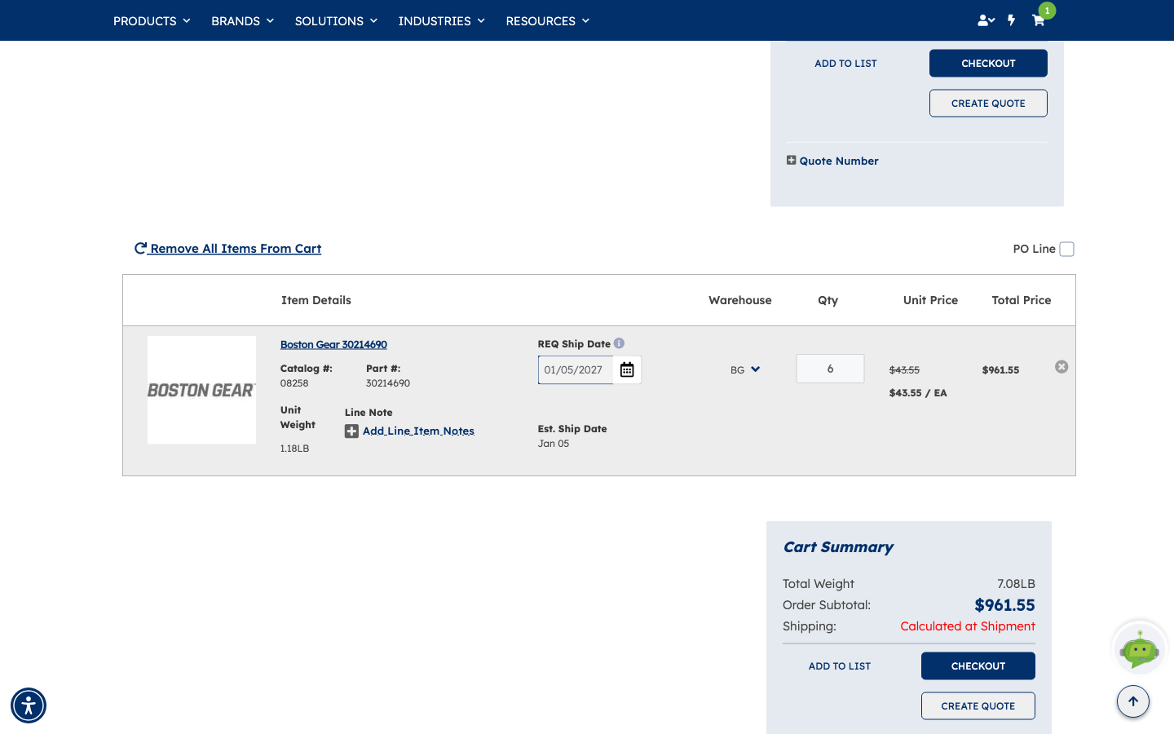Click the $961.55 order subtotal value

[x=1004, y=605]
